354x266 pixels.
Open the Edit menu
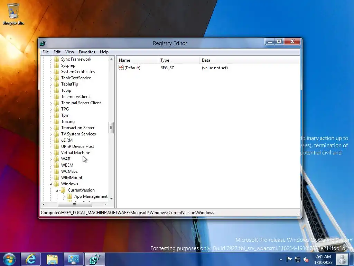[57, 52]
